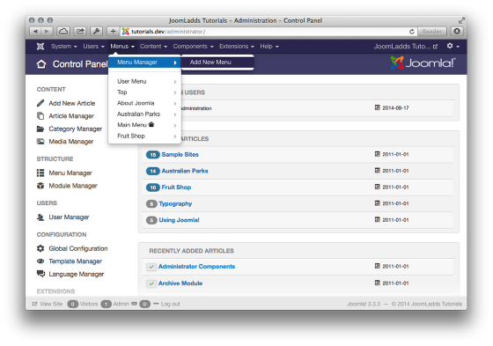Viewport: 493px width, 346px height.
Task: Click the calendar icon beside 2014-09-17
Action: pyautogui.click(x=378, y=107)
